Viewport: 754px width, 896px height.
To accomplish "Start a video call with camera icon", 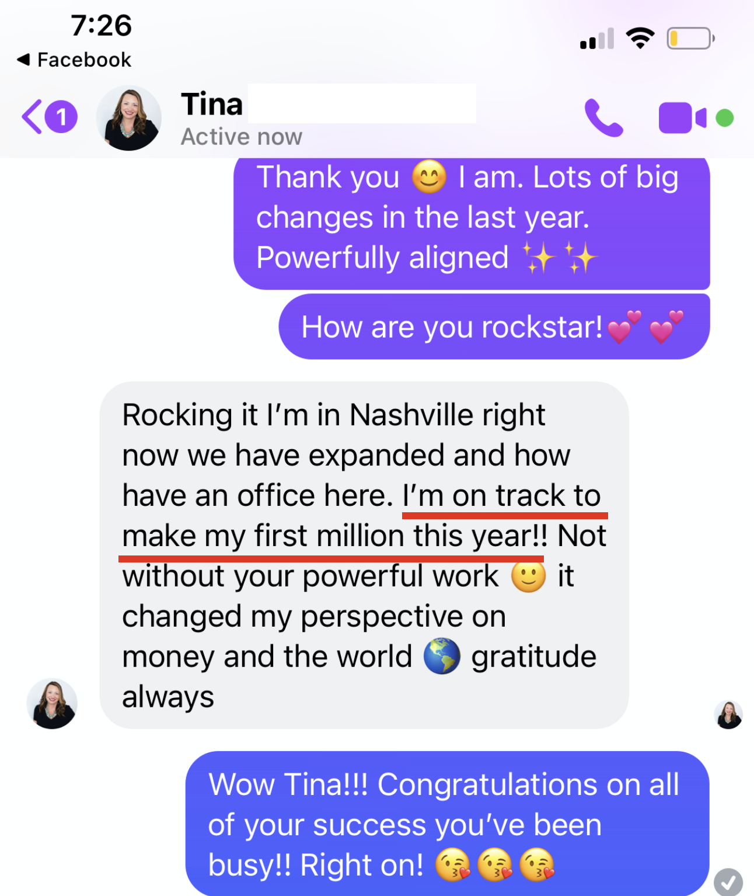I will [x=682, y=118].
